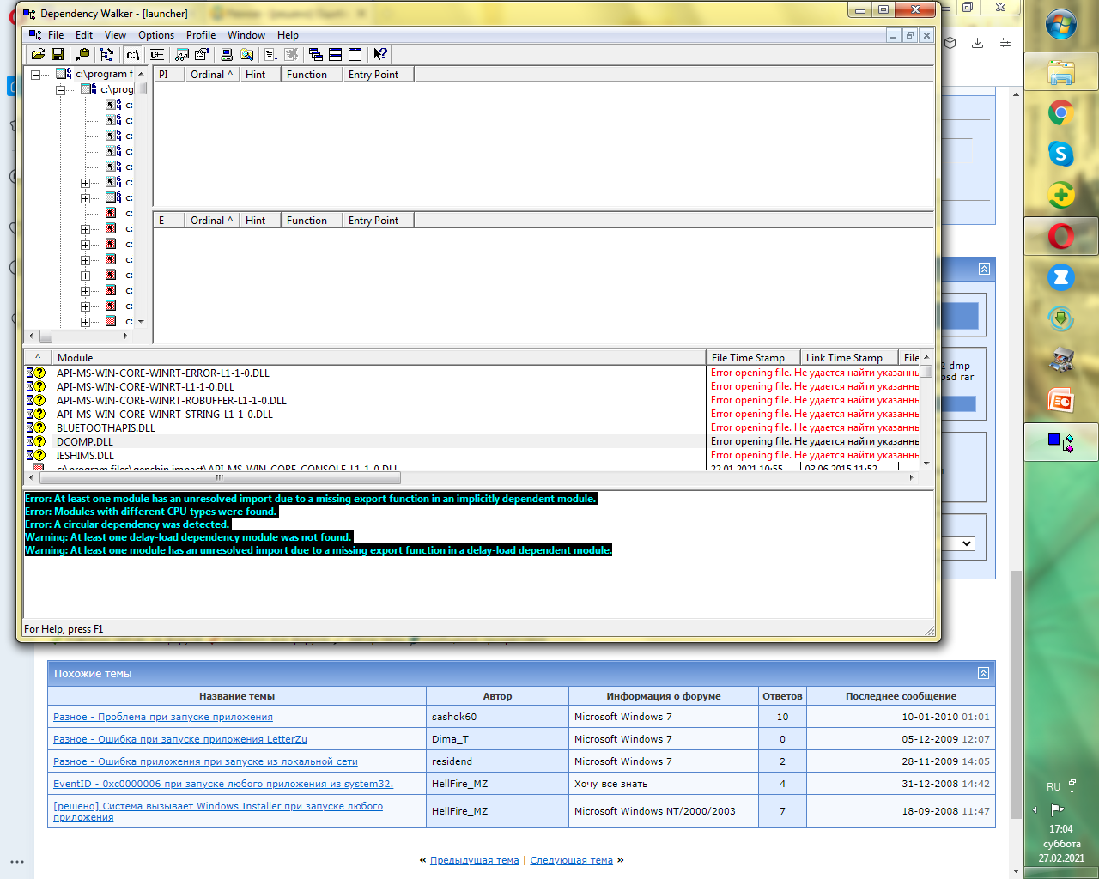Open Configure Module Search Order
The height and width of the screenshot is (879, 1099).
coord(246,54)
